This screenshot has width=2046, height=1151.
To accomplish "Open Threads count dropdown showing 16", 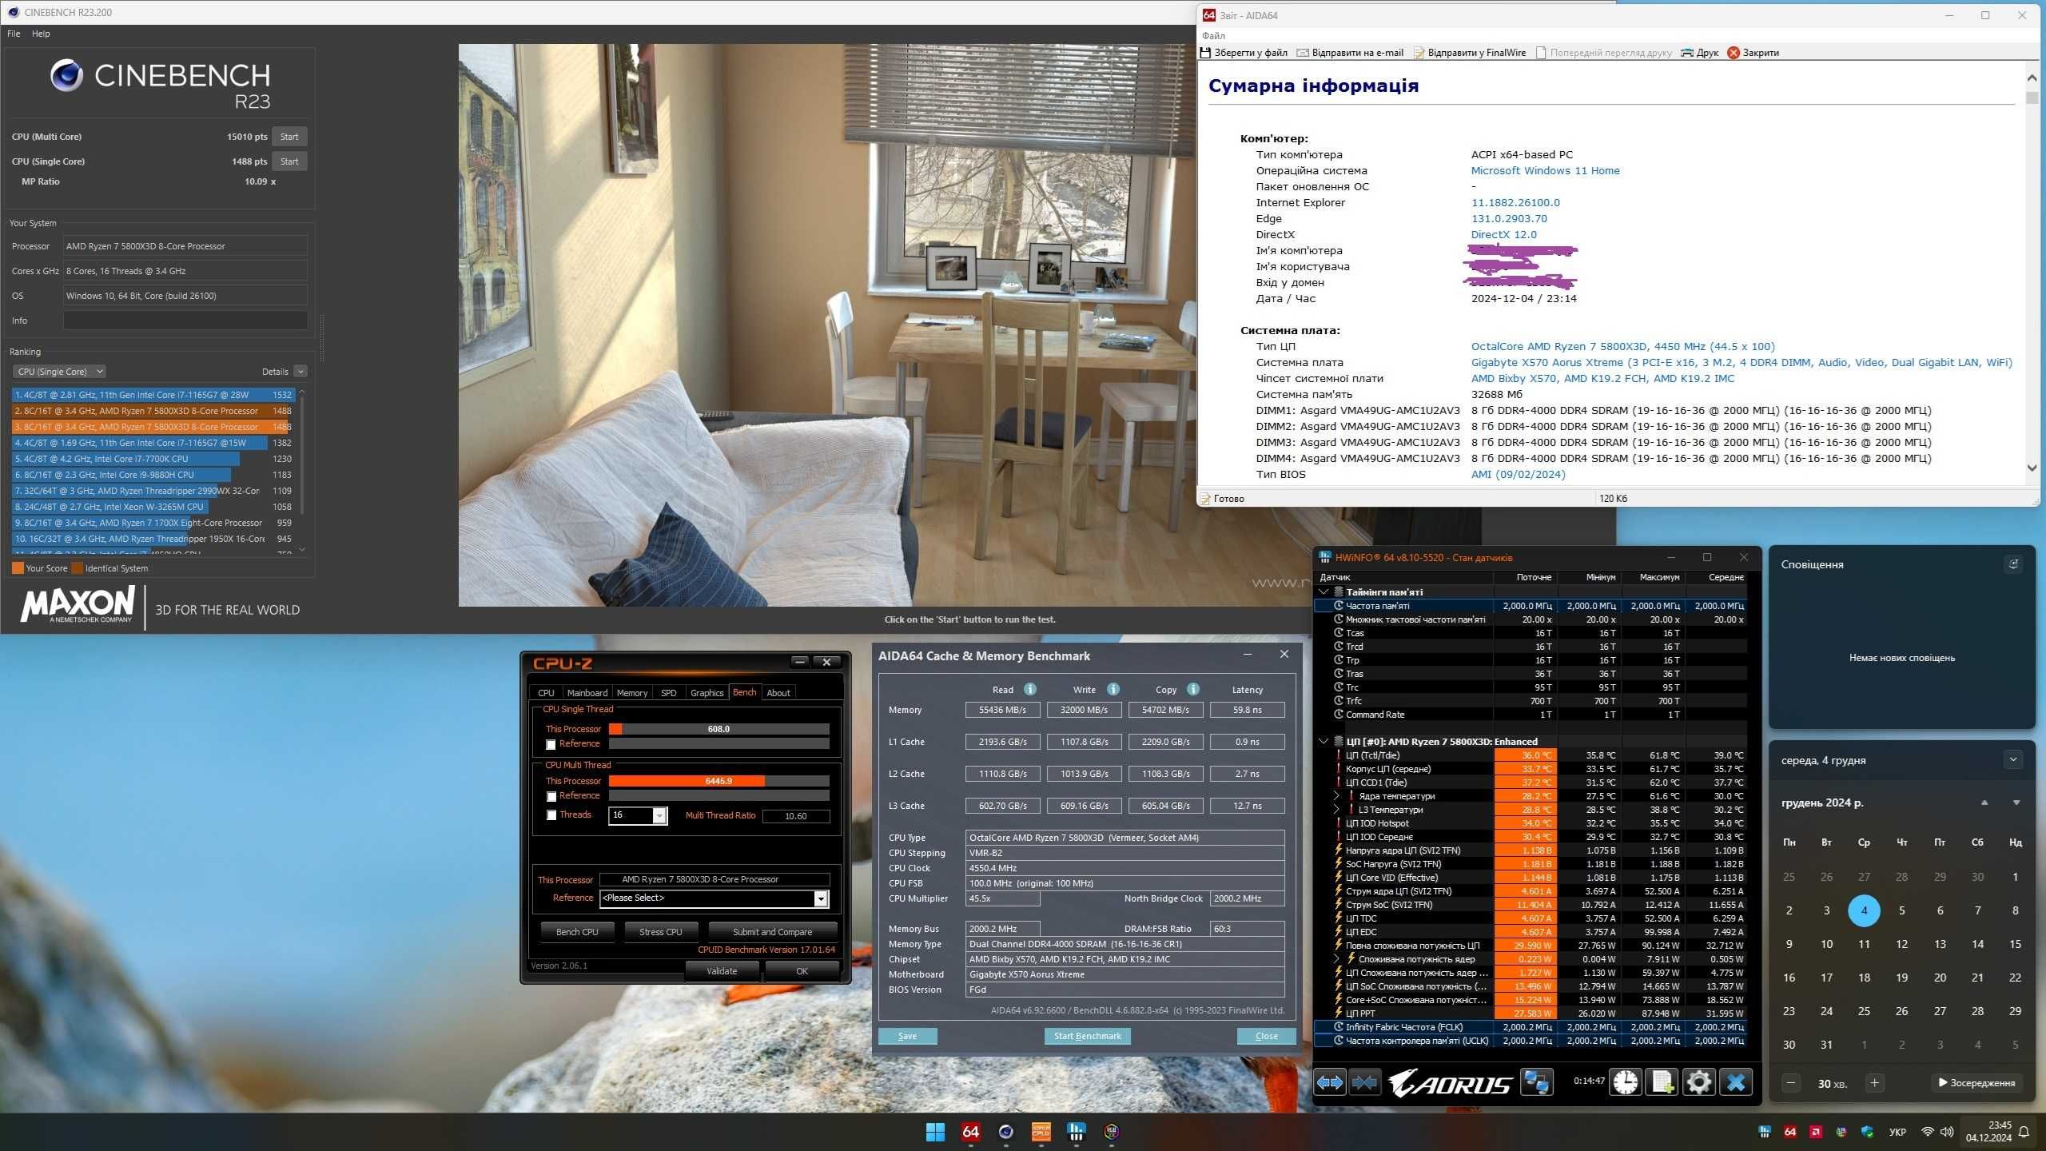I will pos(659,815).
